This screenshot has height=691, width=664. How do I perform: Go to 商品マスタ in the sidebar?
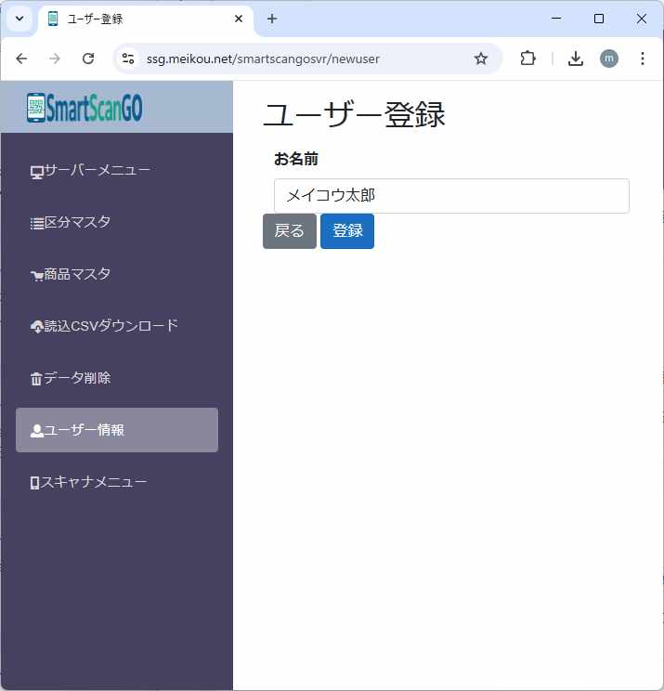tap(117, 274)
